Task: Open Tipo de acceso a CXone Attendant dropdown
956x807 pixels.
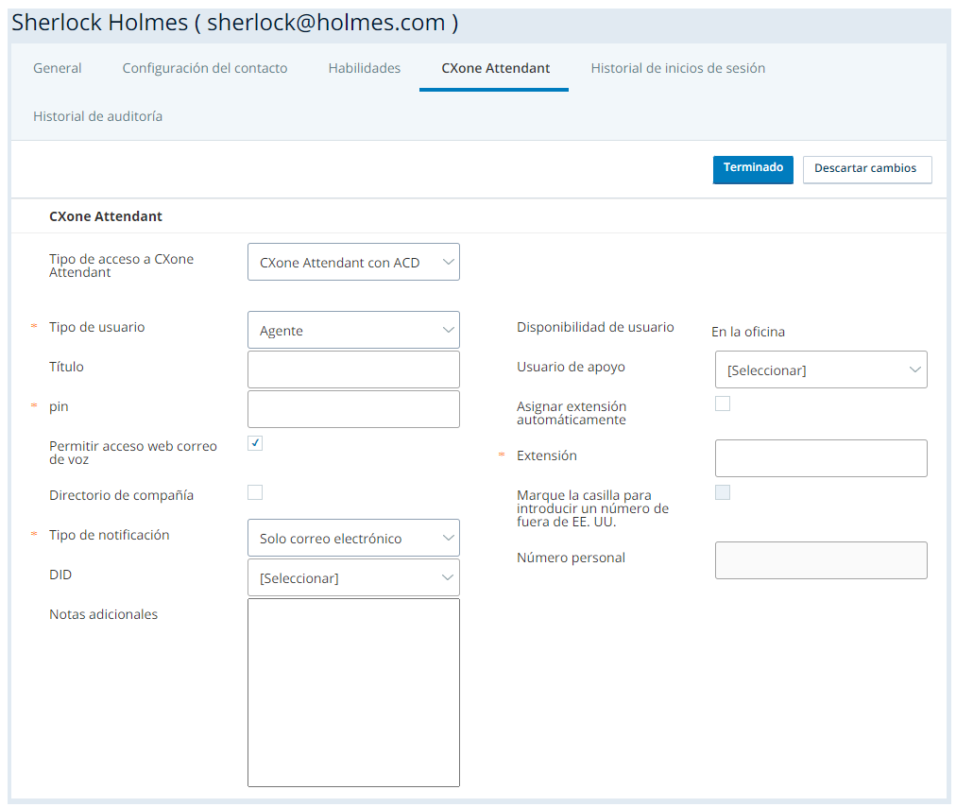Action: point(353,263)
